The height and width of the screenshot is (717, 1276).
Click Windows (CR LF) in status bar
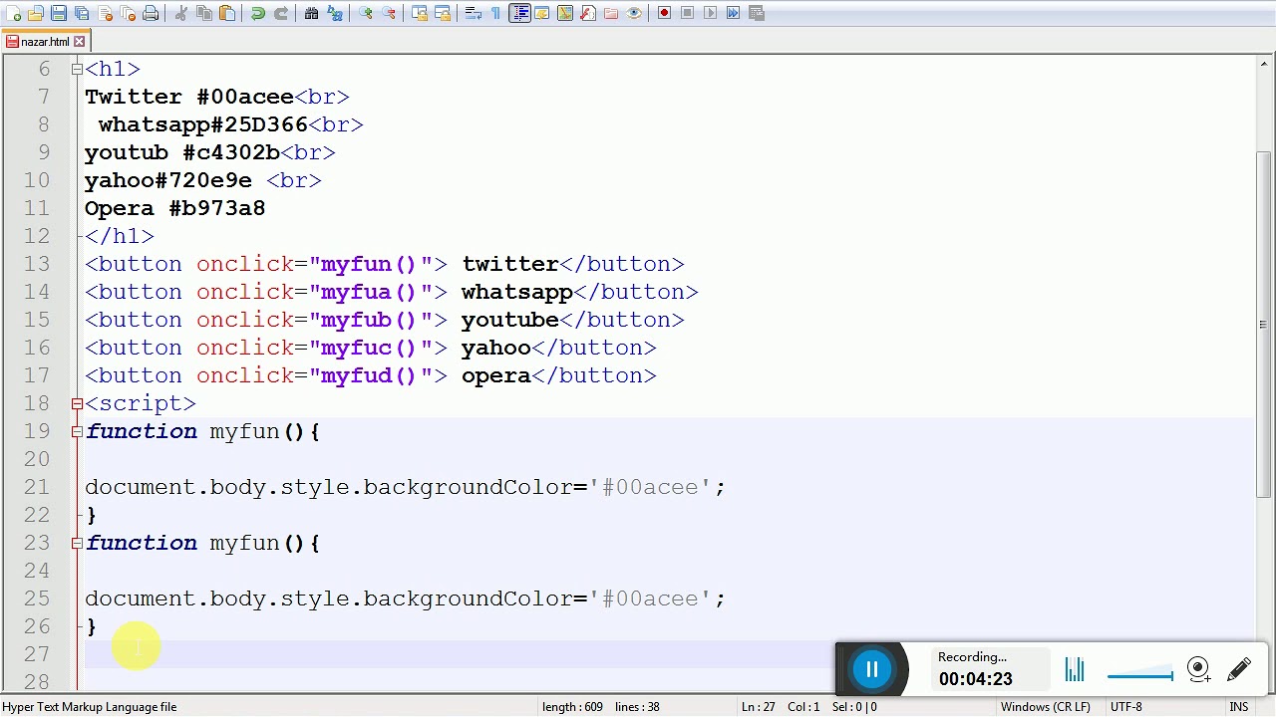[x=1046, y=707]
